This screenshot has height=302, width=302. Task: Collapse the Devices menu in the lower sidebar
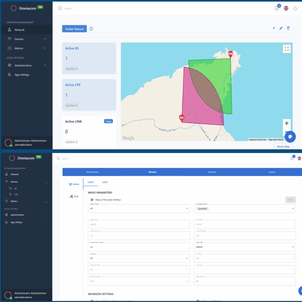coord(46,182)
